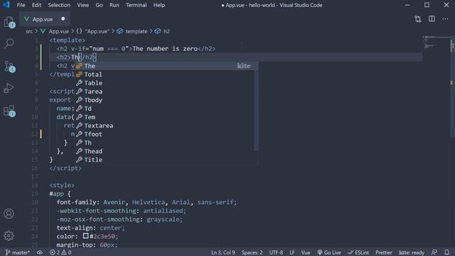Open the Manage gear icon
The width and height of the screenshot is (455, 256).
[x=9, y=235]
